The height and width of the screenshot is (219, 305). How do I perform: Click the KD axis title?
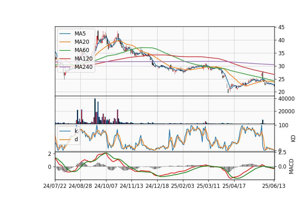click(x=293, y=139)
